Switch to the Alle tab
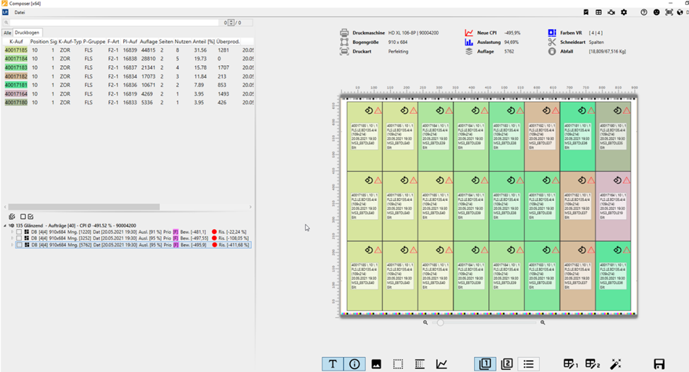 click(7, 33)
